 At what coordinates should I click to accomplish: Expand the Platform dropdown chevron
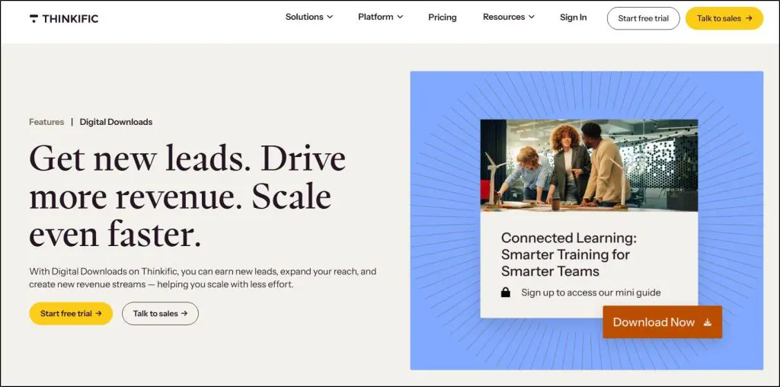[400, 18]
